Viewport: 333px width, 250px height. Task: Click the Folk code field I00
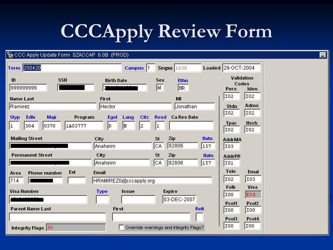(232, 194)
